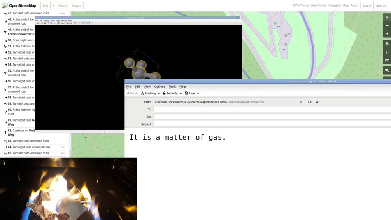Click the OpenStreetMap logo icon

tap(5, 5)
